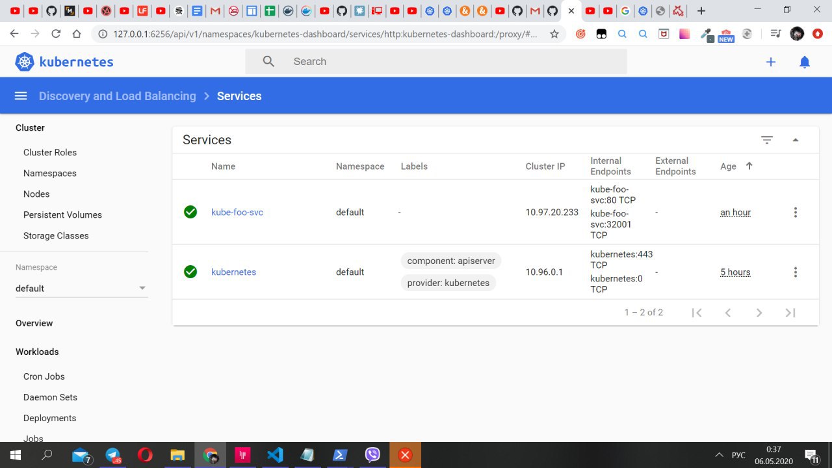832x468 pixels.
Task: Go to next page of services
Action: [x=759, y=313]
